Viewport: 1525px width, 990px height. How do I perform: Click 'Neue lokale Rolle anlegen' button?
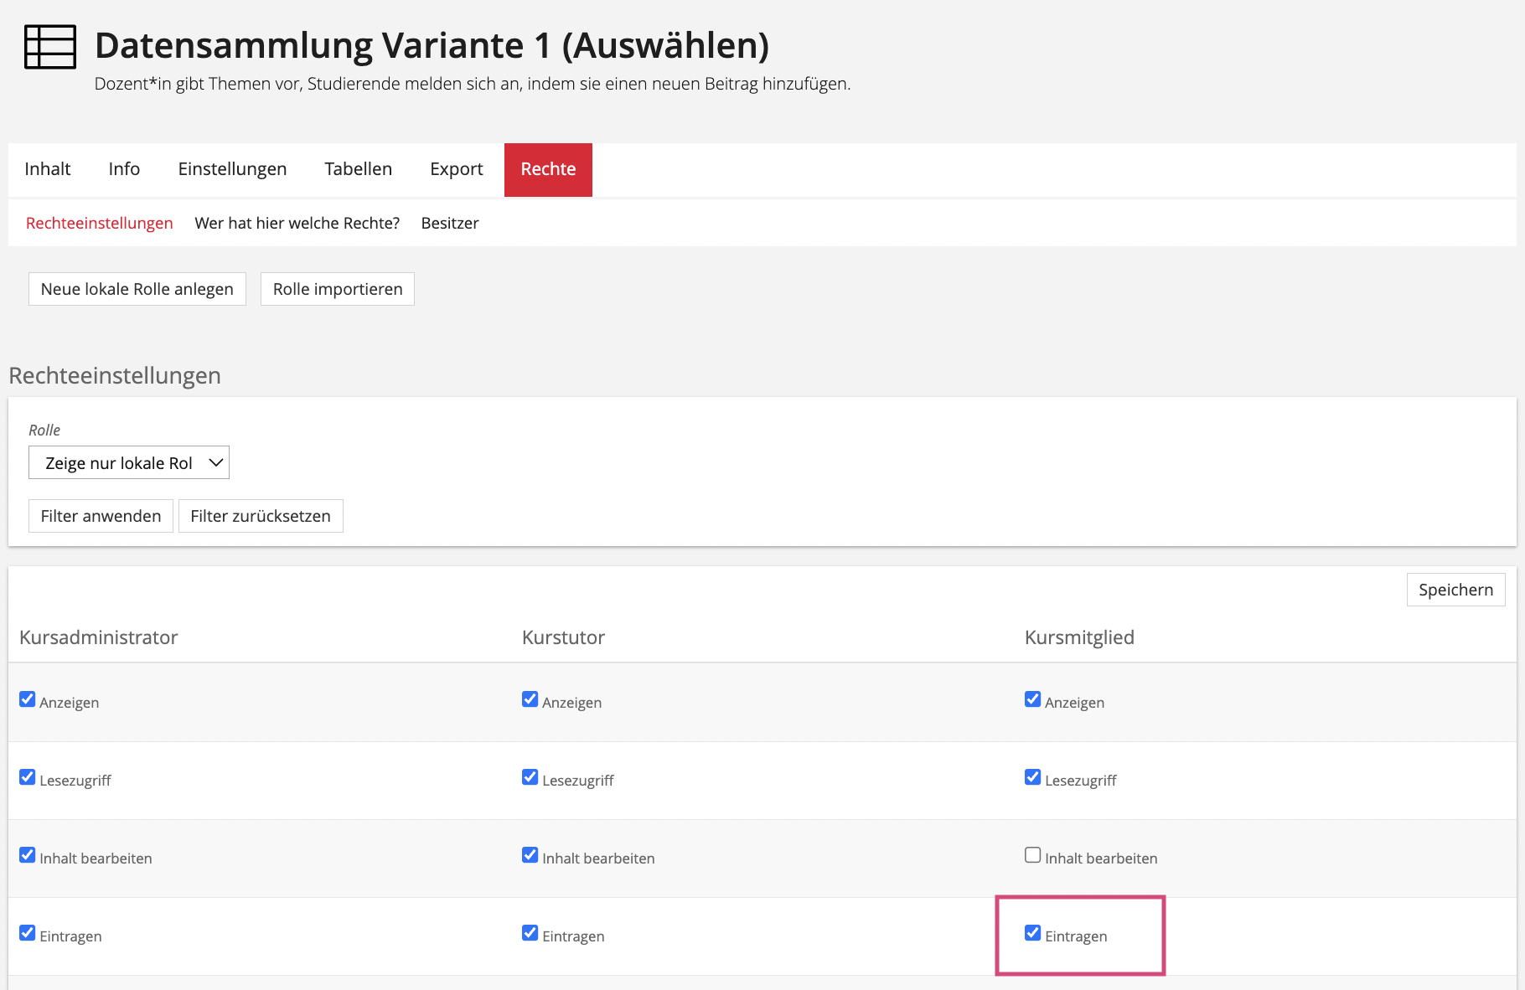137,289
